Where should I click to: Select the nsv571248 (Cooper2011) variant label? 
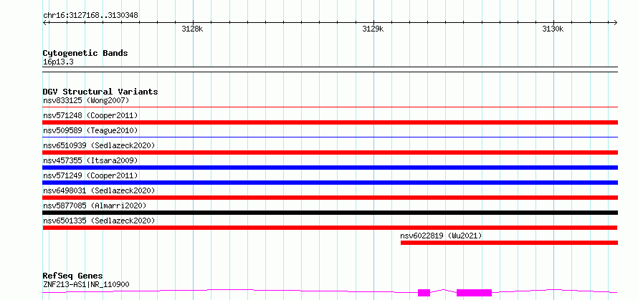pyautogui.click(x=90, y=115)
